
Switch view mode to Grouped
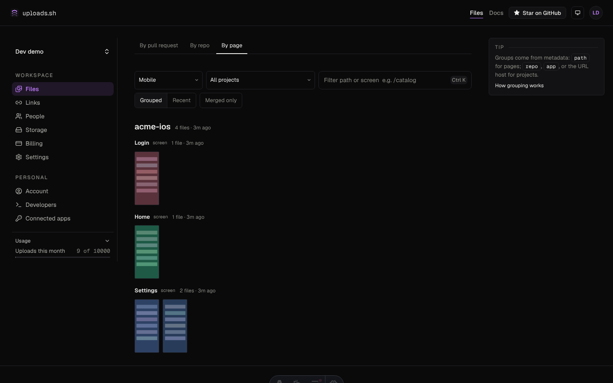151,100
